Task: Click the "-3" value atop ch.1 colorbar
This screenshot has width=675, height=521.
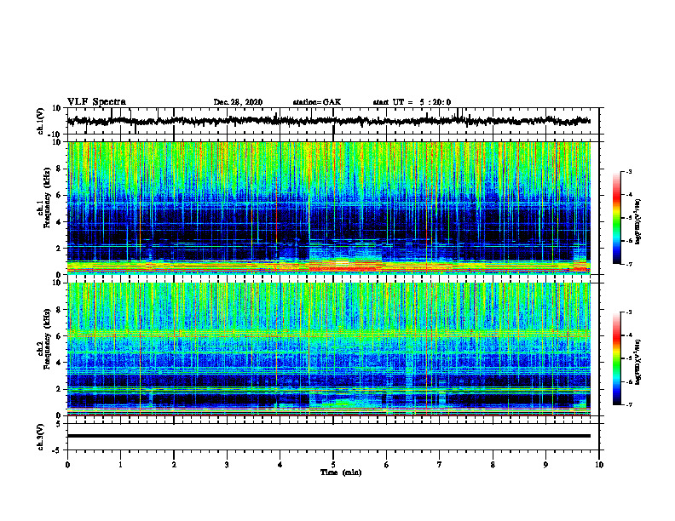Action: coord(628,172)
